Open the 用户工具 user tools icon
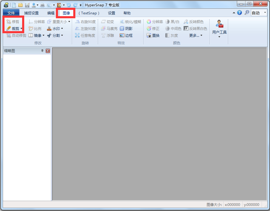This screenshot has height=211, width=270. click(x=219, y=24)
